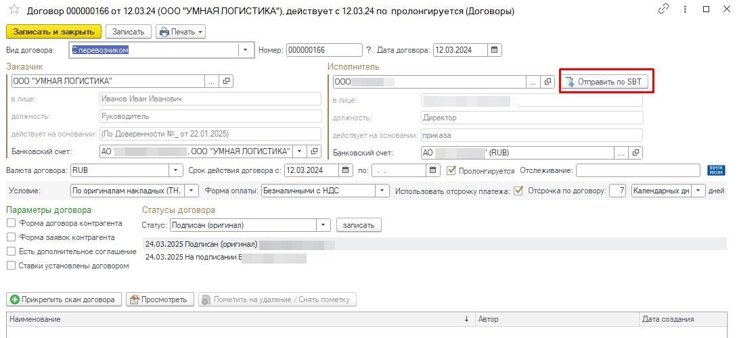739x338 pixels.
Task: Open the window's more options menu
Action: [686, 9]
